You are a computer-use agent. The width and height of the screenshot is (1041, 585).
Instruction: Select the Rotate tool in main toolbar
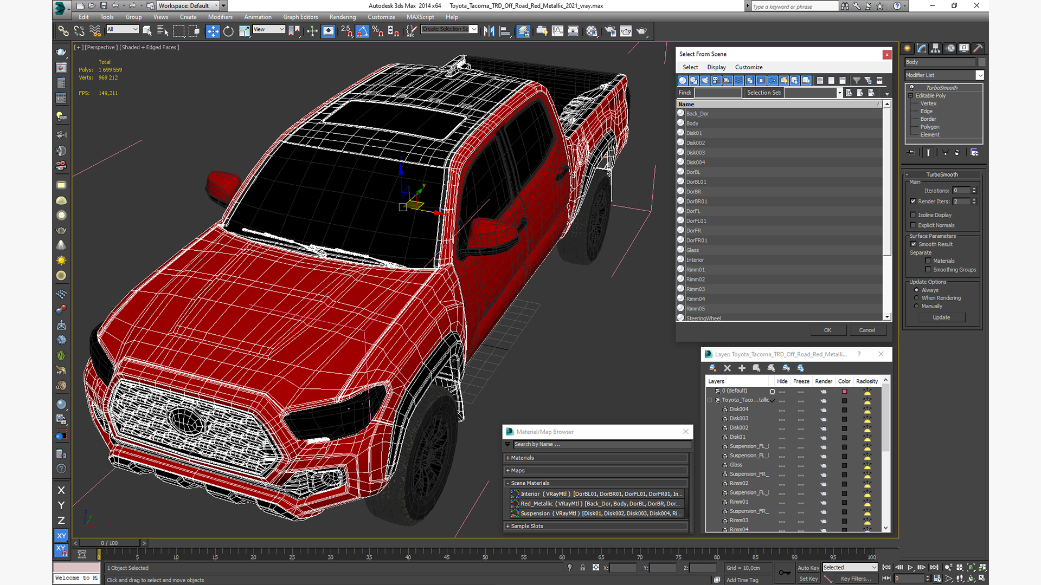(229, 31)
